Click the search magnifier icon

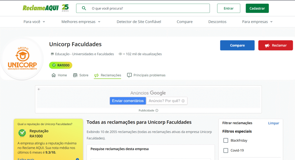pos(84,8)
